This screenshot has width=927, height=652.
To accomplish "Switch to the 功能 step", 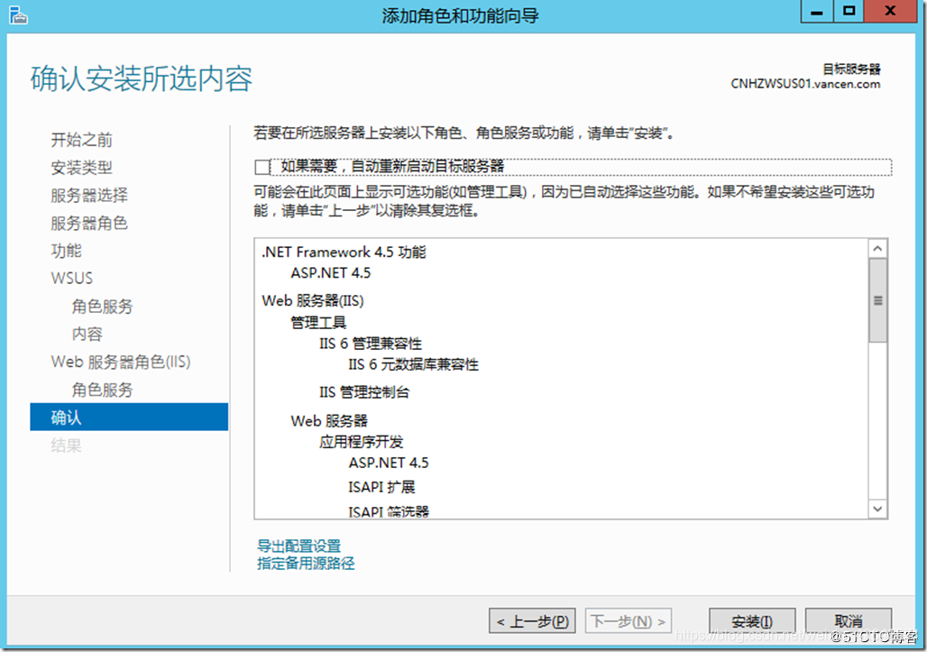I will click(x=66, y=252).
